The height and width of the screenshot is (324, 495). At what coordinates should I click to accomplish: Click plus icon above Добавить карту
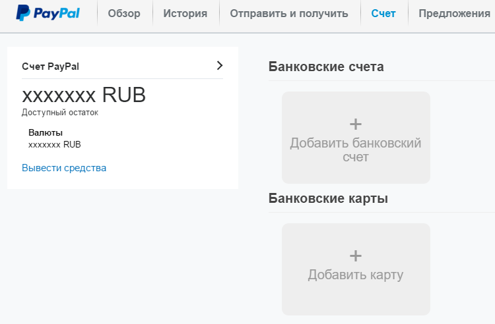356,256
